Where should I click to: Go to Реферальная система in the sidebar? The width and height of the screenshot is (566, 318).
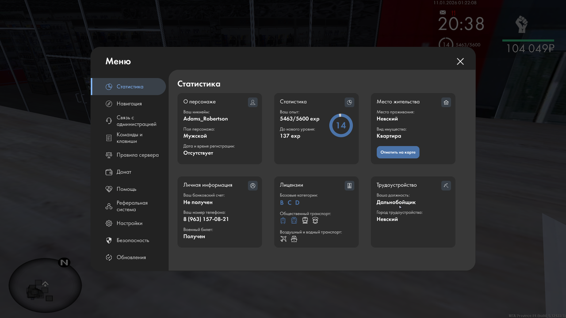coord(129,206)
